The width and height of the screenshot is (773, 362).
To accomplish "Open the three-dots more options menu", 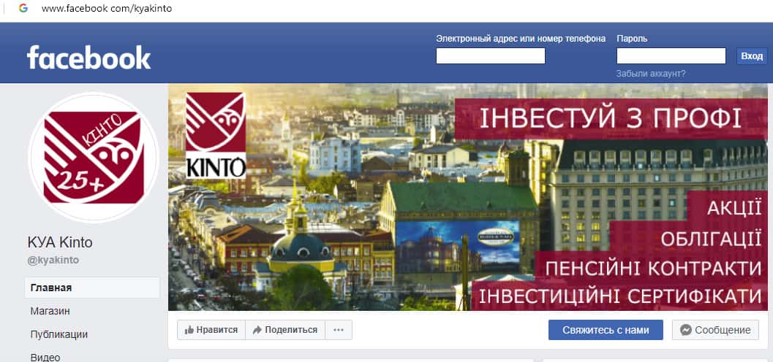I will (x=338, y=330).
